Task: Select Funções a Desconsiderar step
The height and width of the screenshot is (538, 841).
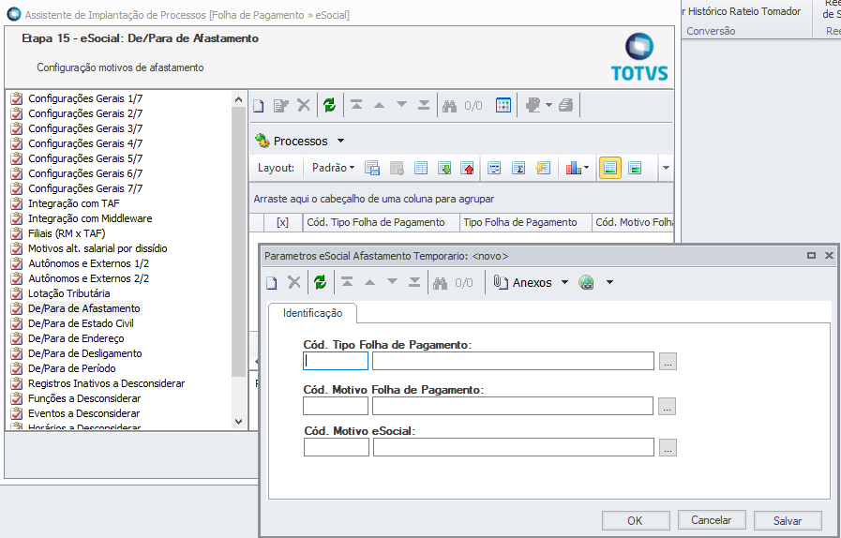Action: point(84,399)
